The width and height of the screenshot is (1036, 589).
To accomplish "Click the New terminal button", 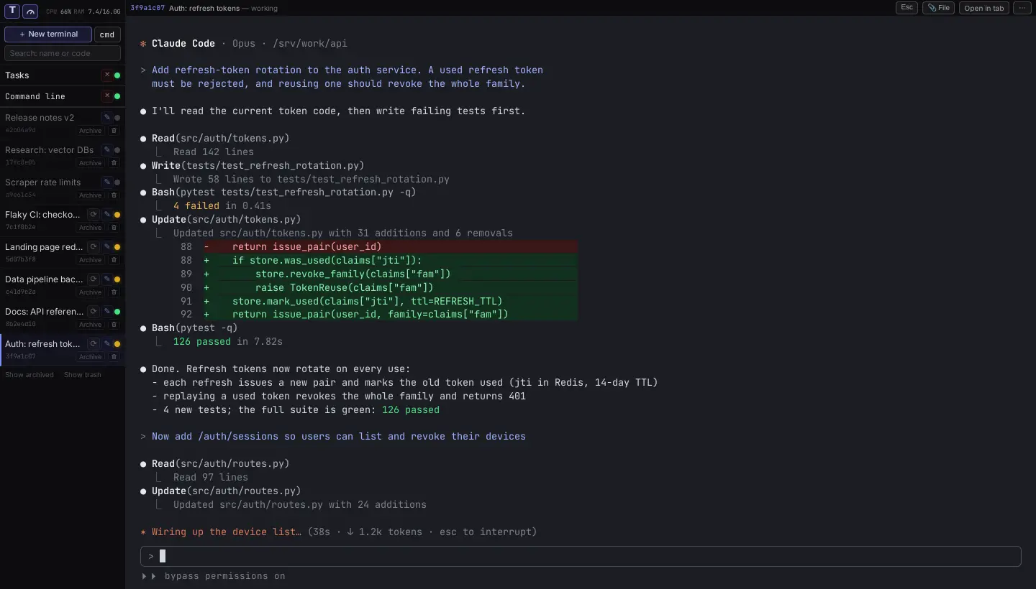I will tap(48, 34).
